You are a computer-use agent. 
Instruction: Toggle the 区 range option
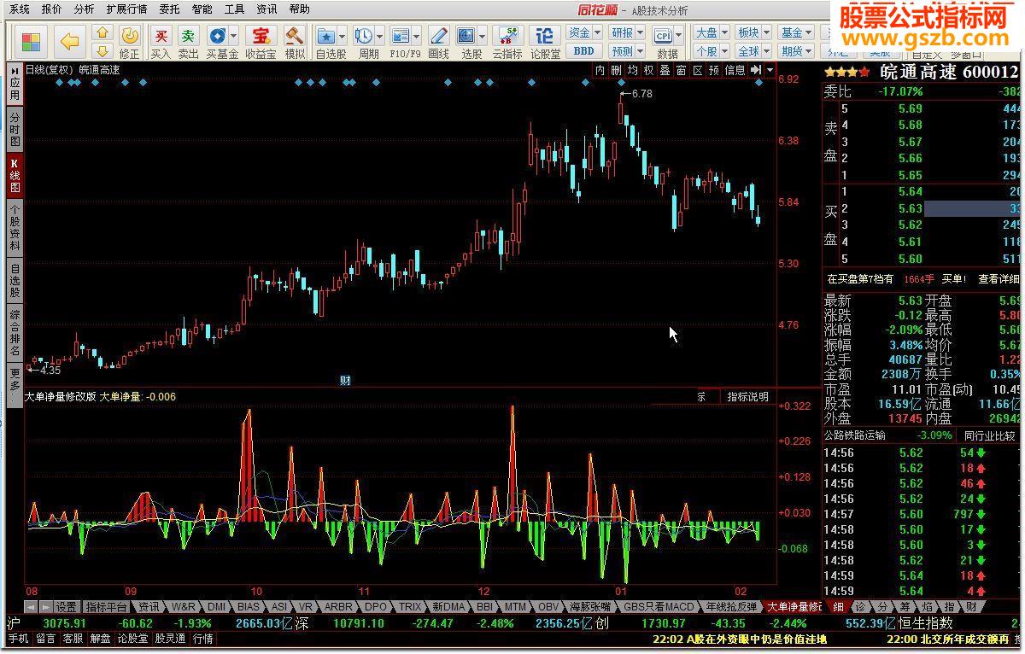pos(697,70)
